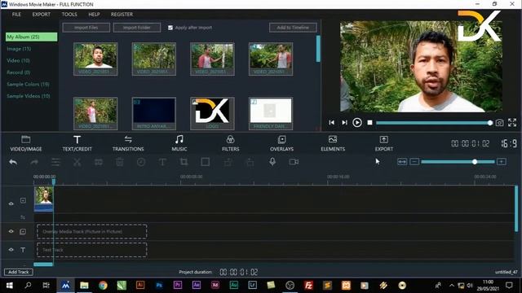
Task: Click the timeline playhead marker
Action: (x=54, y=181)
